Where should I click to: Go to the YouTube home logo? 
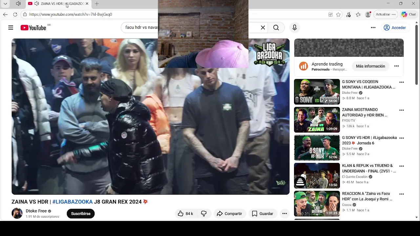click(x=33, y=28)
